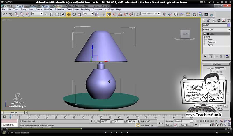Click the KMPlayer volume slider
Screen dimensions: 233x136
224,133
